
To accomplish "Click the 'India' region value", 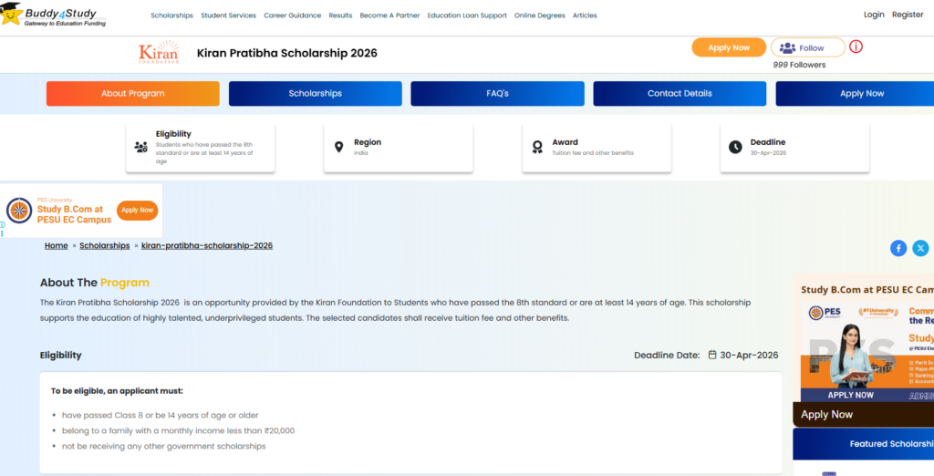I will 361,153.
